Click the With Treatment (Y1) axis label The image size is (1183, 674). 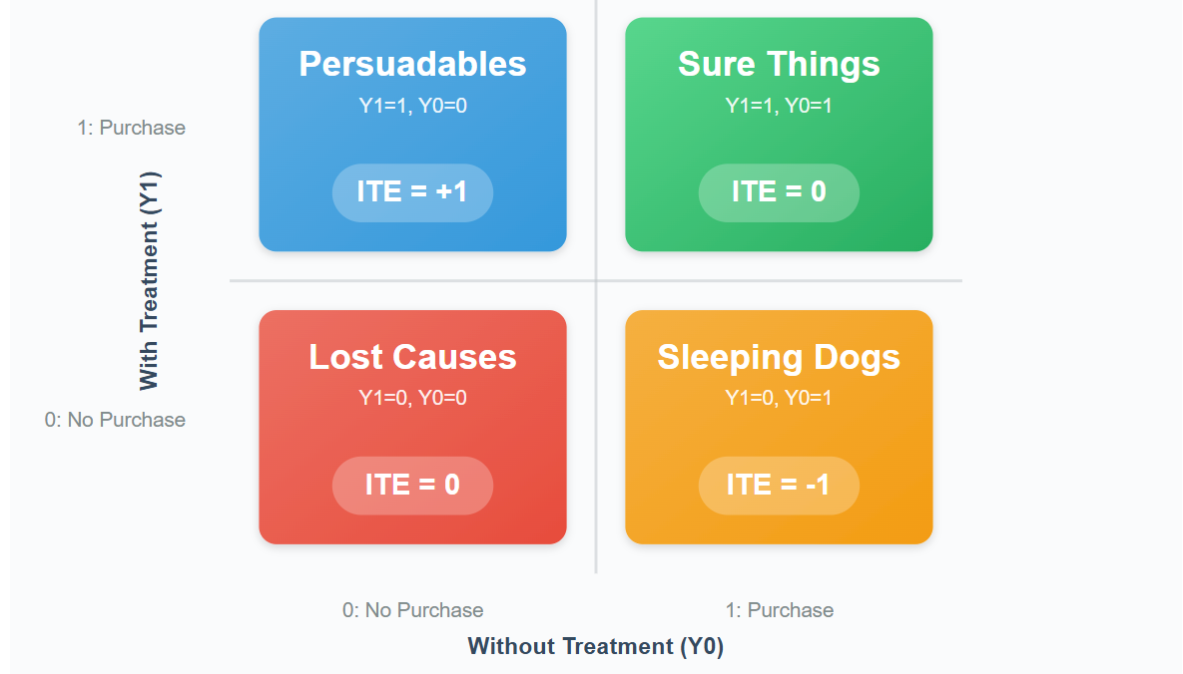pos(149,281)
